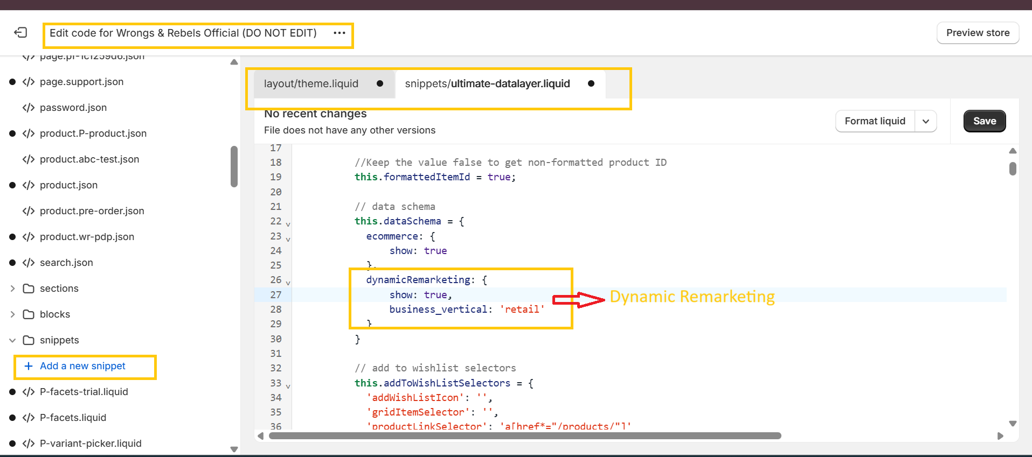Open product.abc-test.json file

coord(89,159)
